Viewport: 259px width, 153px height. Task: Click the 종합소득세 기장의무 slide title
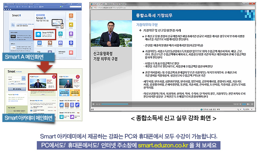(x=154, y=16)
